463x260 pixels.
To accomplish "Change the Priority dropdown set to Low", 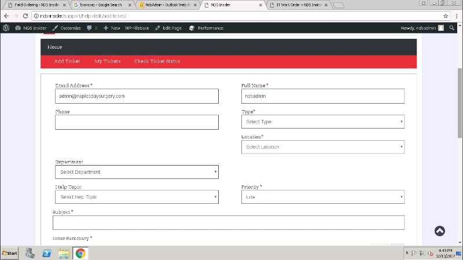I will click(322, 197).
